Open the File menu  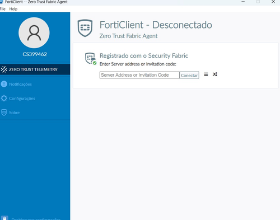pyautogui.click(x=3, y=9)
